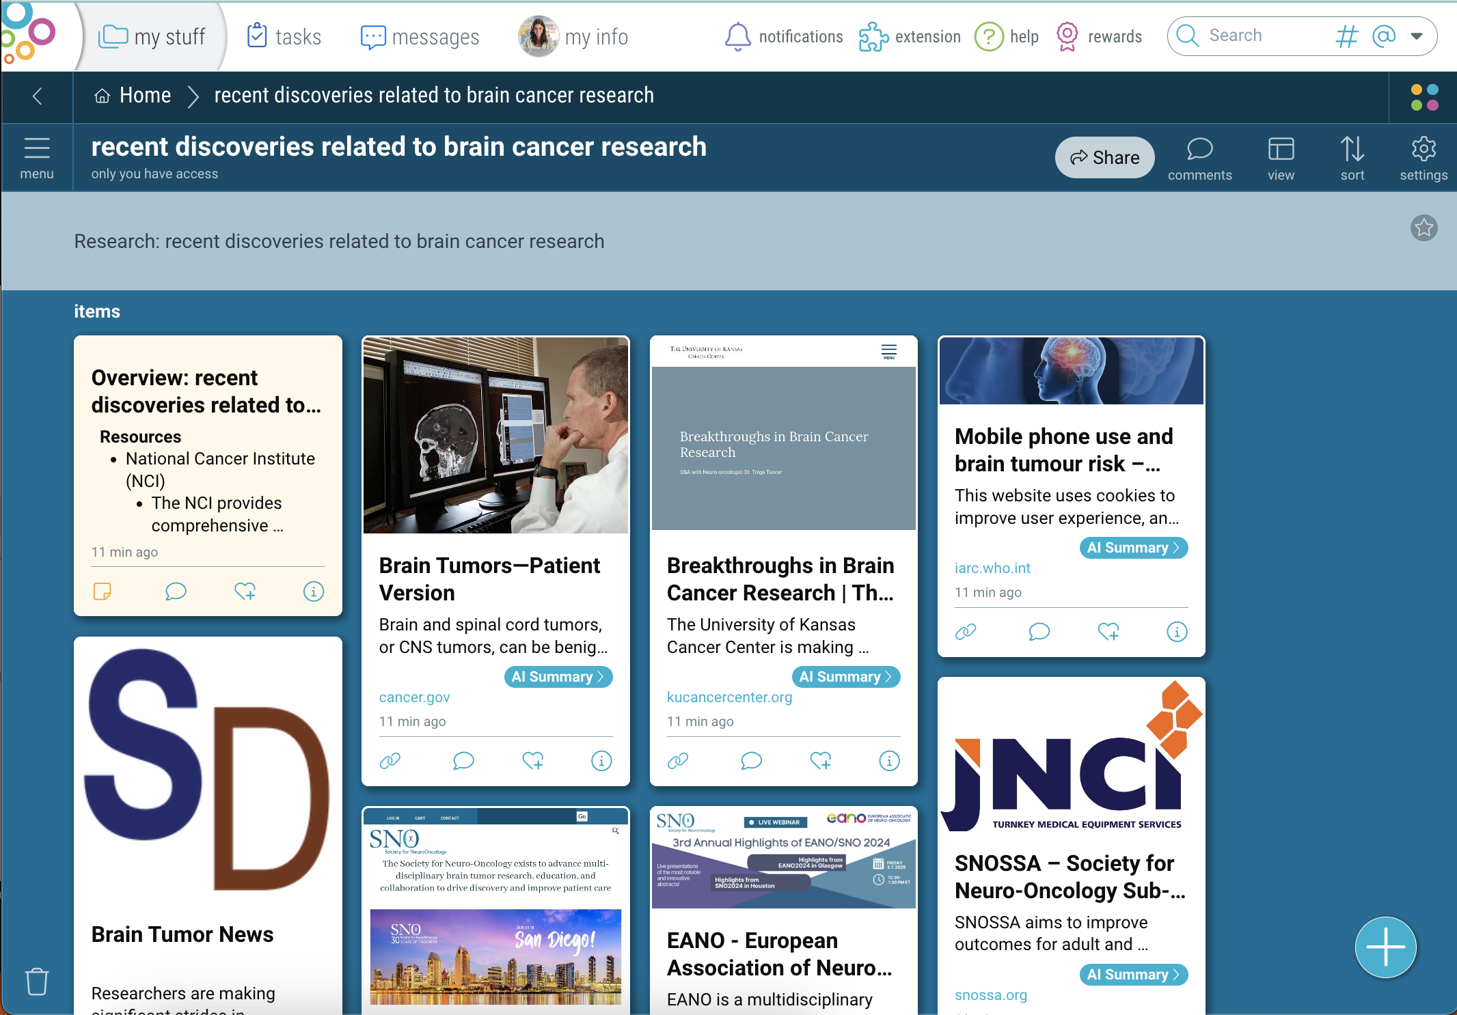
Task: Open the kucancercenter.org link
Action: click(730, 697)
